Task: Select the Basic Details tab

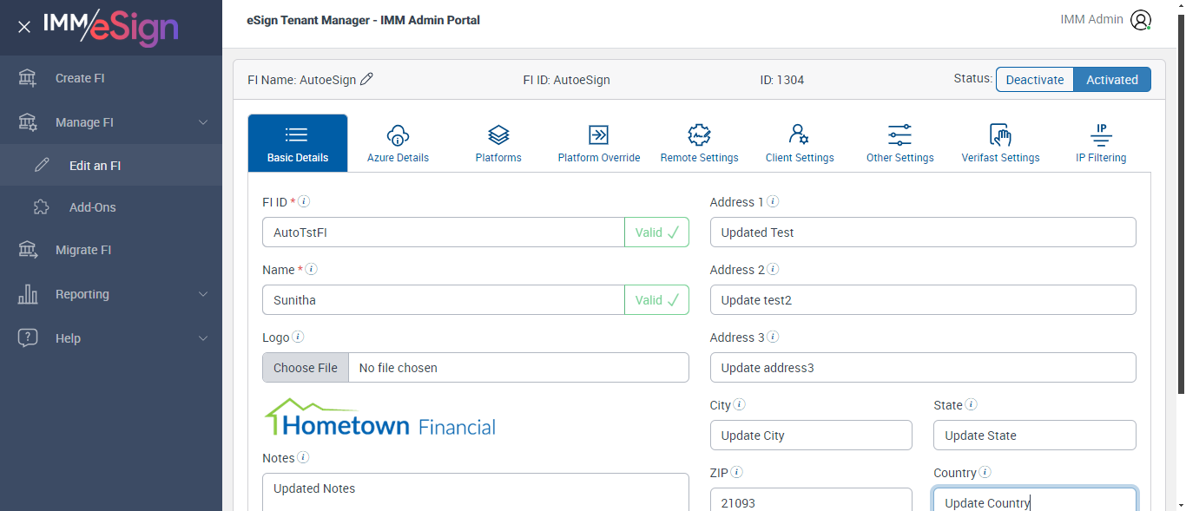Action: (x=298, y=143)
